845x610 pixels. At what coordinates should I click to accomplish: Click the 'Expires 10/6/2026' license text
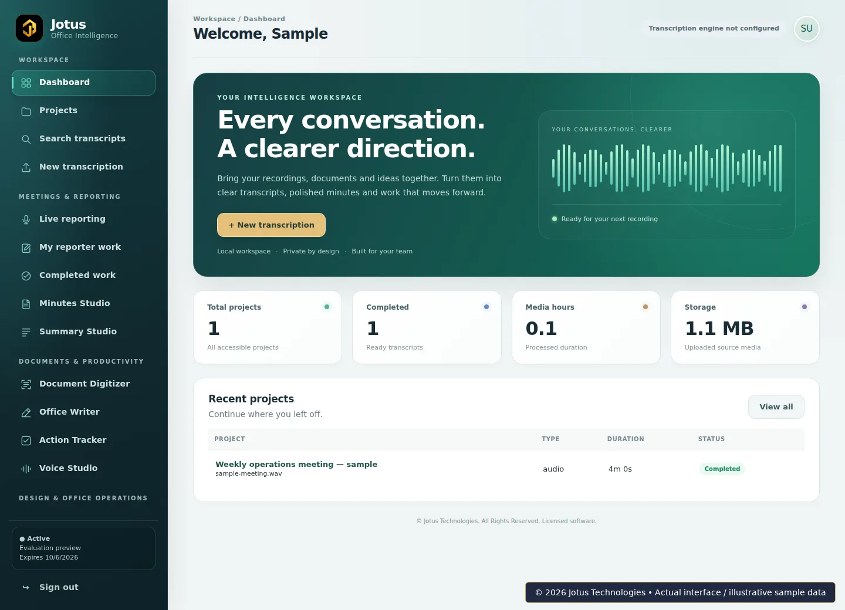point(49,557)
